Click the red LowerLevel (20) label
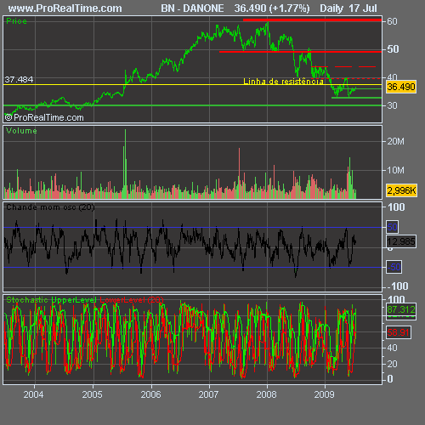Screen dimensions: 425x425 (x=132, y=300)
